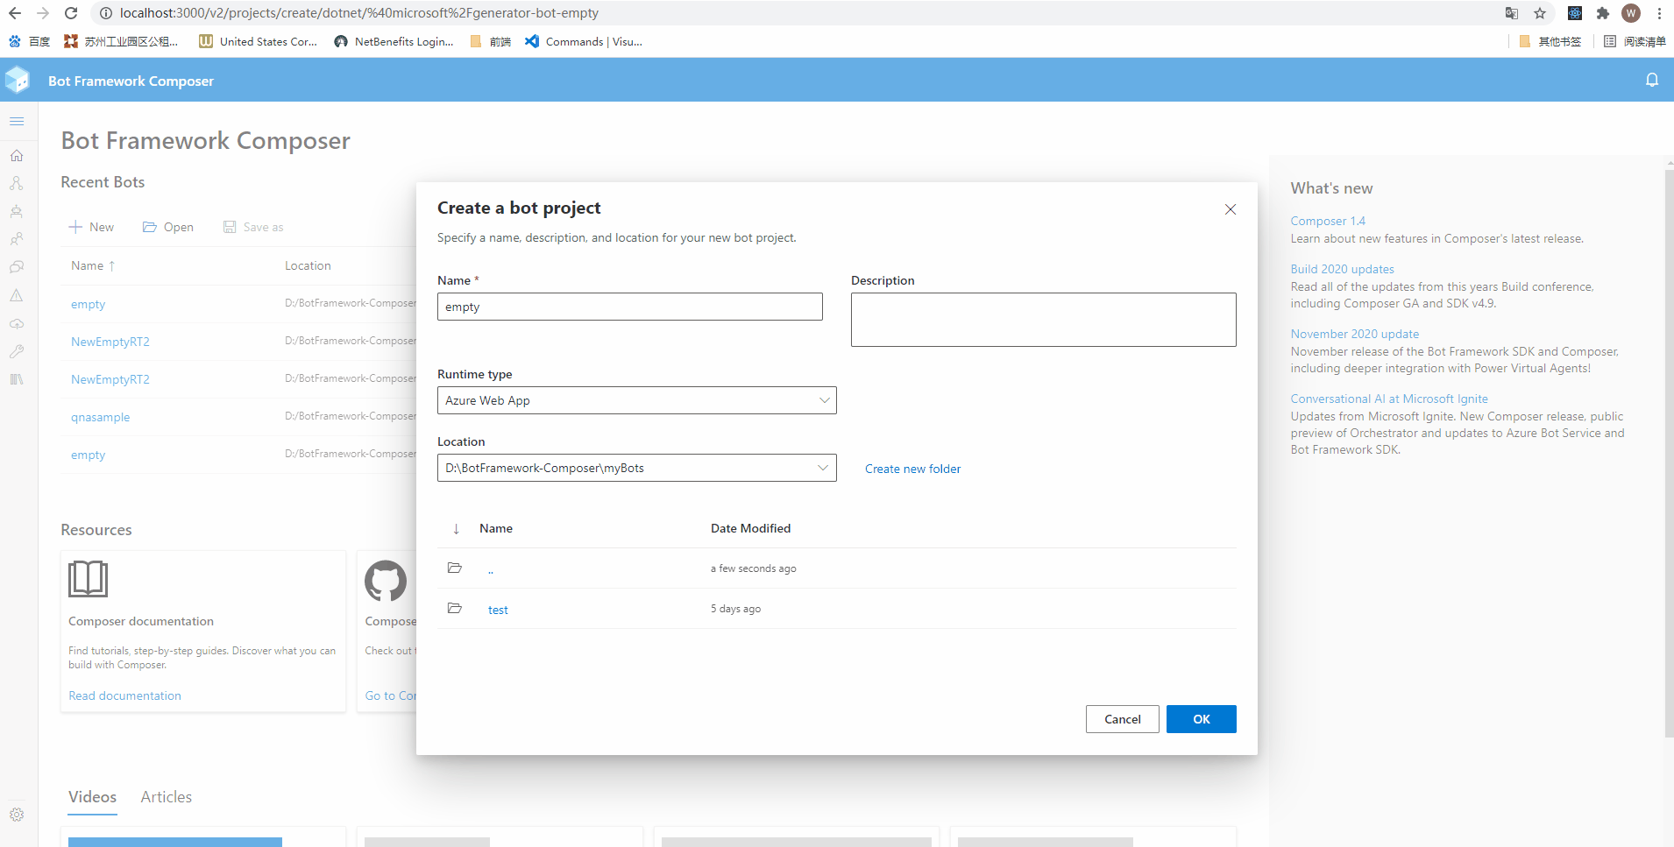This screenshot has width=1674, height=847.
Task: Reload the browser page
Action: (x=71, y=13)
